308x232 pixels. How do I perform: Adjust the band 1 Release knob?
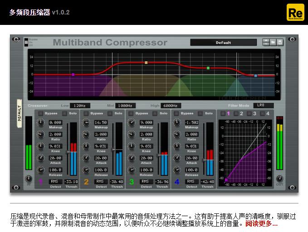(x=41, y=170)
